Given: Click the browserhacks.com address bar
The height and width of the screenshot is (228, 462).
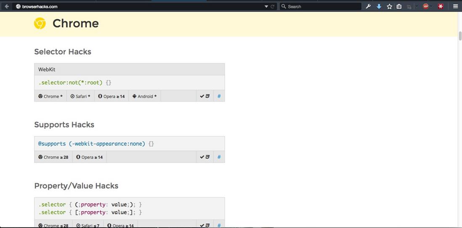Looking at the screenshot, I should point(144,6).
